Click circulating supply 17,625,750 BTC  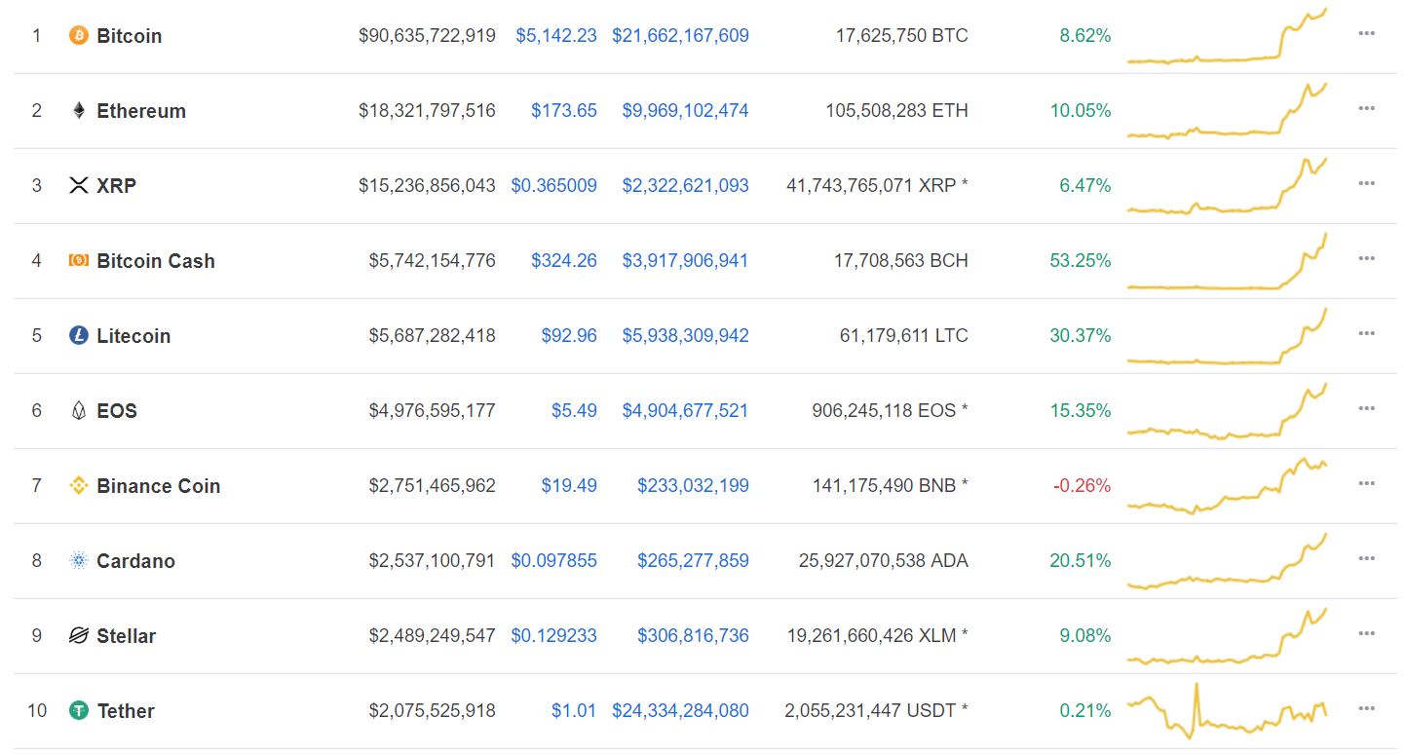pyautogui.click(x=902, y=36)
